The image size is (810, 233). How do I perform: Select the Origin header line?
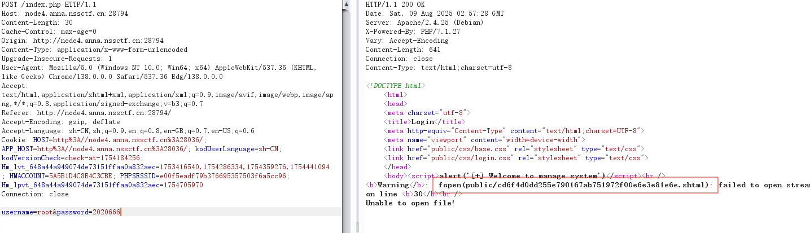(82, 41)
